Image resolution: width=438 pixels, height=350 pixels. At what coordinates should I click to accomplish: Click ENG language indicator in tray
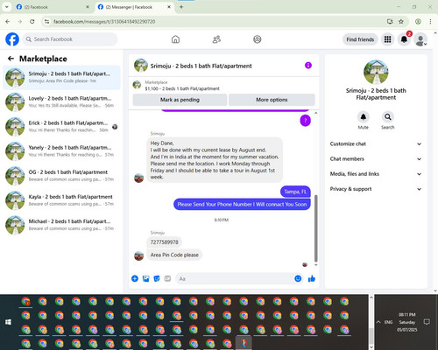[388, 322]
